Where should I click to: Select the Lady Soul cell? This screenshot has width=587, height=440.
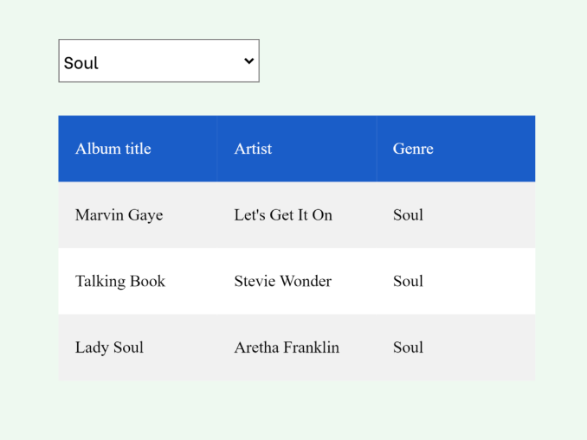click(x=109, y=348)
